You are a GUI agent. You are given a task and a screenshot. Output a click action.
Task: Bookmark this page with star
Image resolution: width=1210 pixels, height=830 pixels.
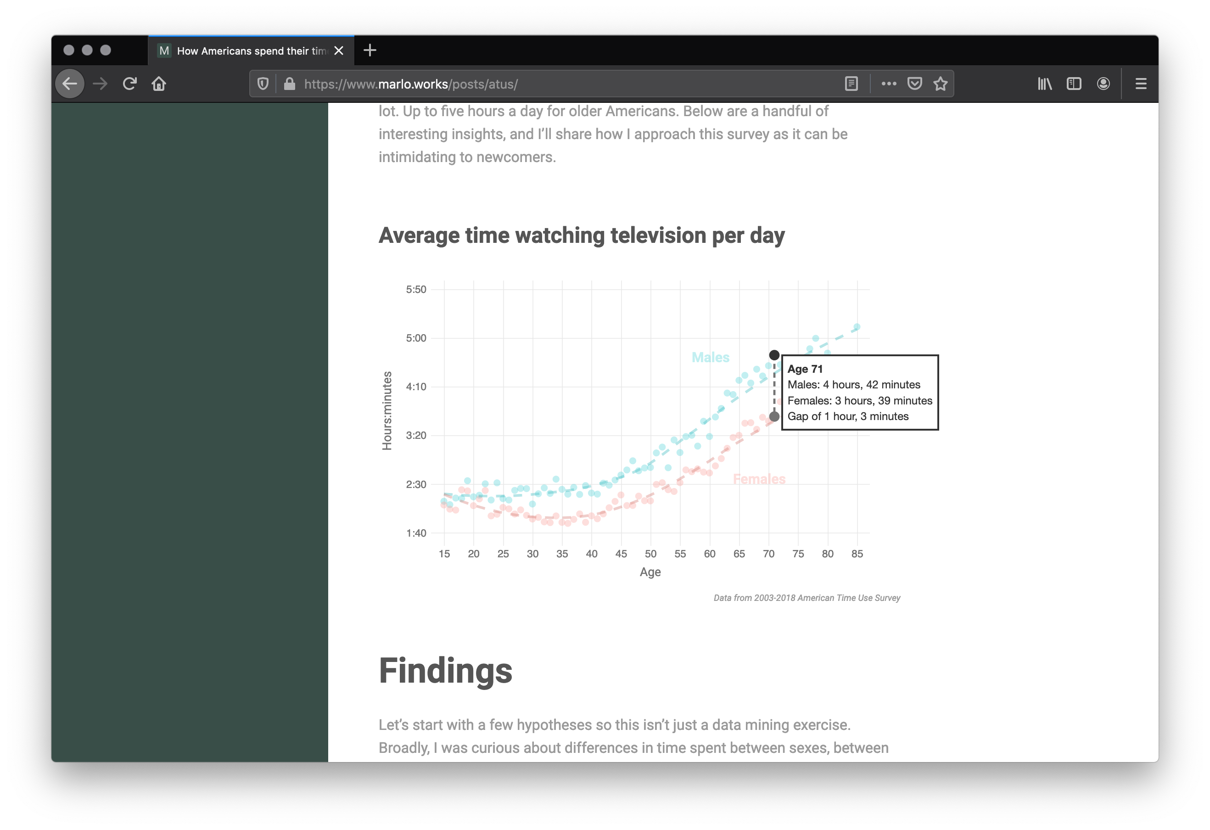940,84
